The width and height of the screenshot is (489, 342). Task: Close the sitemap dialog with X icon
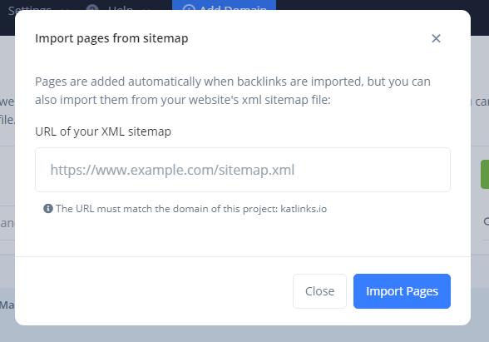[x=436, y=38]
